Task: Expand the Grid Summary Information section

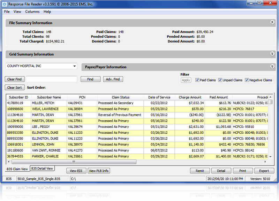Action: [x=272, y=54]
